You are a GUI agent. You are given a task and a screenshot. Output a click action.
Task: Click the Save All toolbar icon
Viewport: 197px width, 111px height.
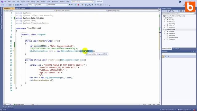[18, 5]
